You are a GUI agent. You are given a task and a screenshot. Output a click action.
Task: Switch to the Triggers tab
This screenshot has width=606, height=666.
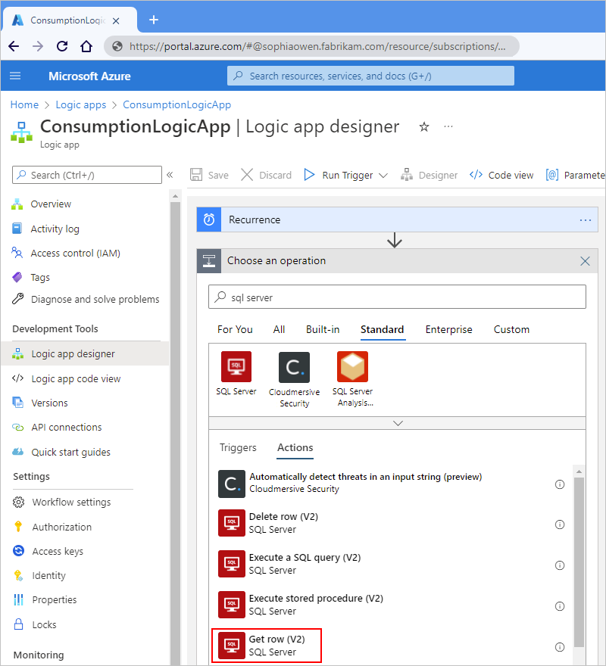tap(238, 447)
